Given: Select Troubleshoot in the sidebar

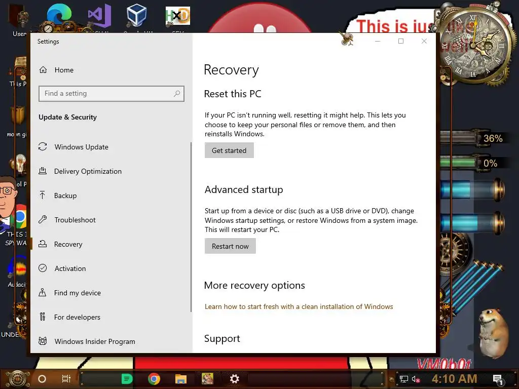Looking at the screenshot, I should tap(75, 220).
